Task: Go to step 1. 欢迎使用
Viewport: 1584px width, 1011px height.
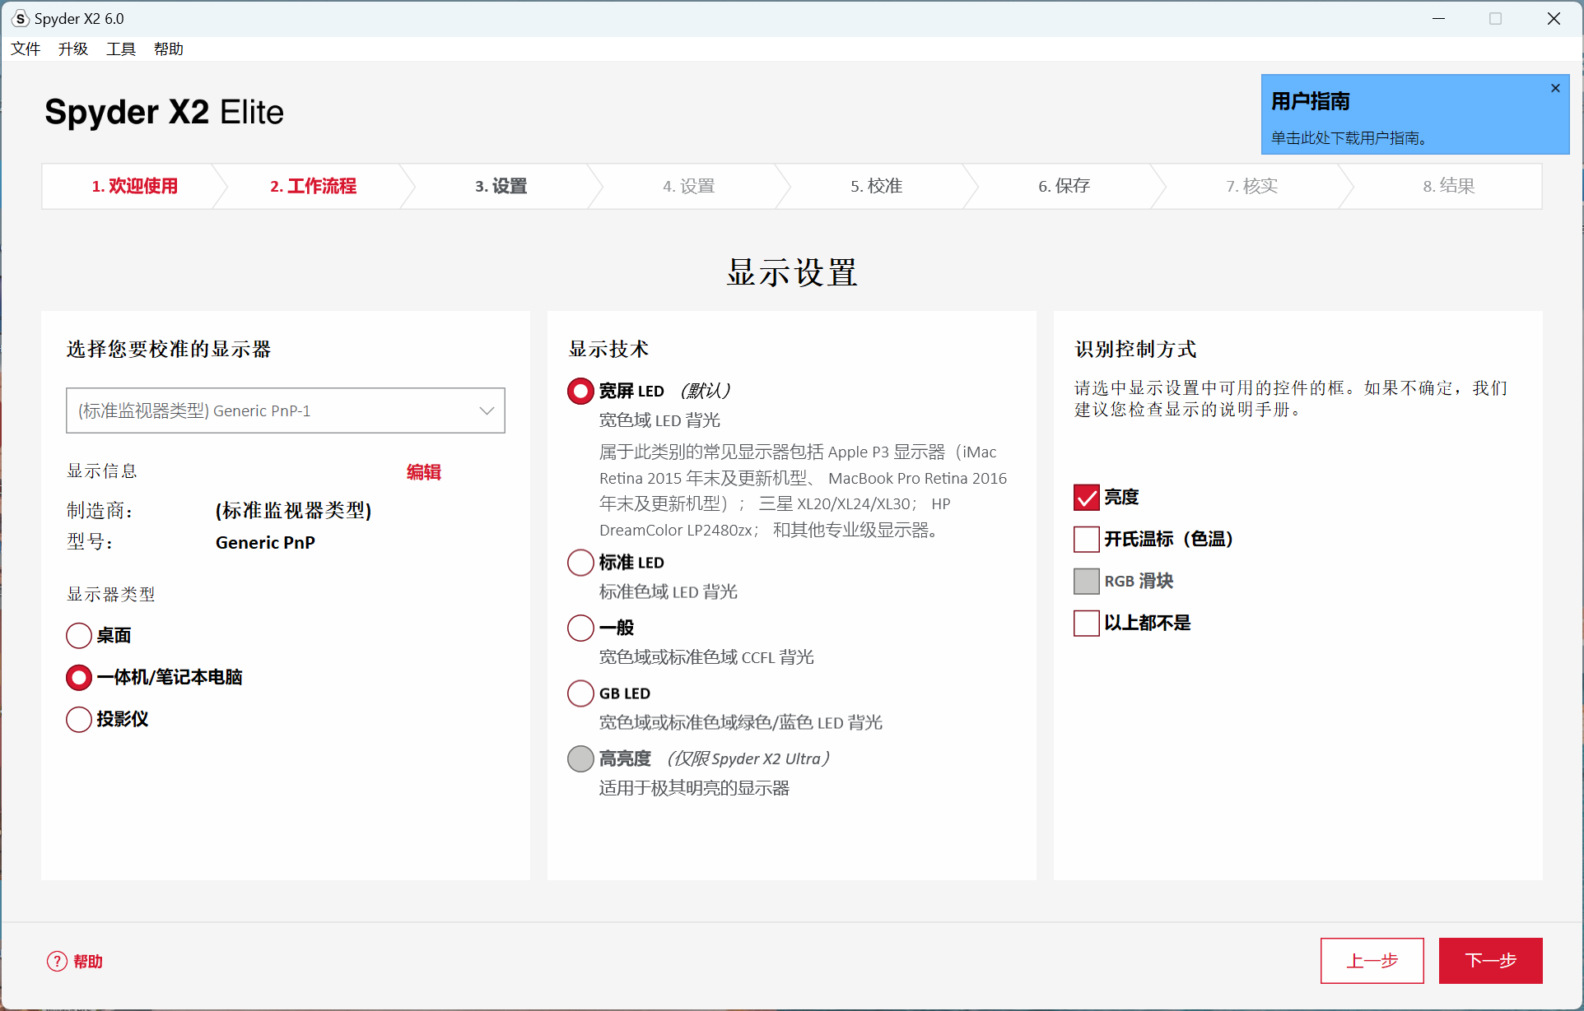Action: [134, 186]
